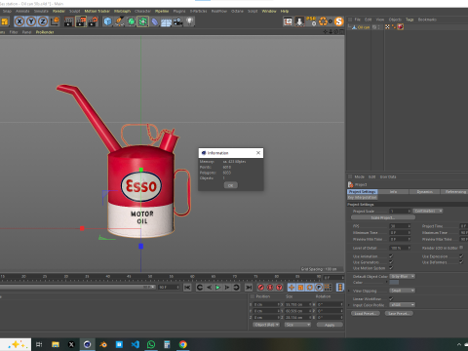
Task: Uncheck Use Animation checkbox
Action: pos(391,256)
